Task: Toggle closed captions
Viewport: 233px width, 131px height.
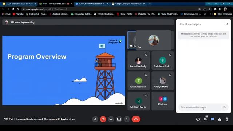Action: [x=111, y=119]
